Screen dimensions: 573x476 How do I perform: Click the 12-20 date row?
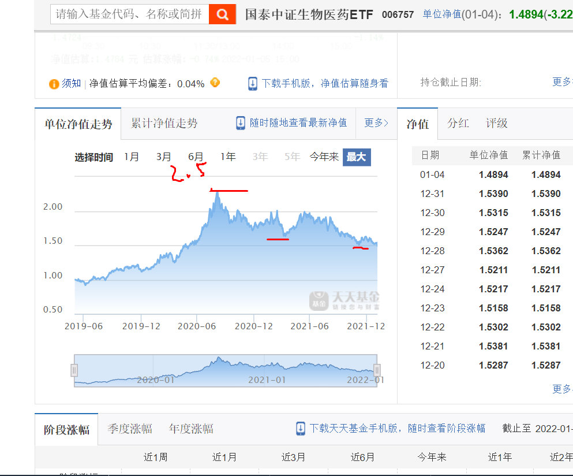coord(492,365)
